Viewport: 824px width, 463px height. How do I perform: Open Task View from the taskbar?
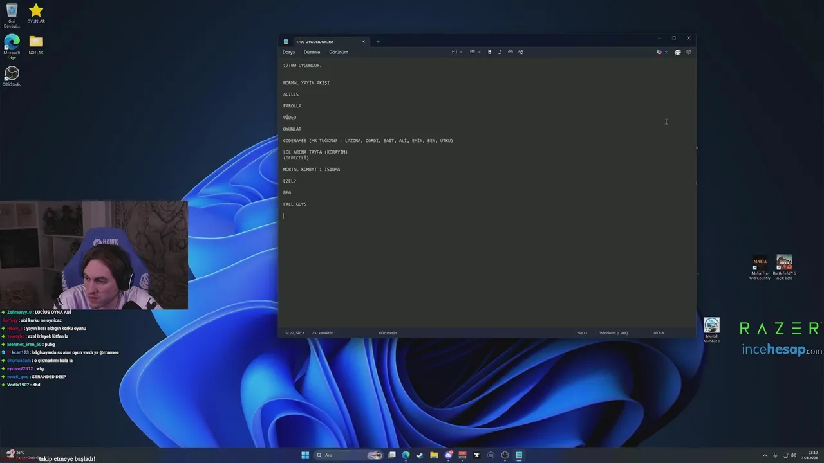pyautogui.click(x=391, y=455)
